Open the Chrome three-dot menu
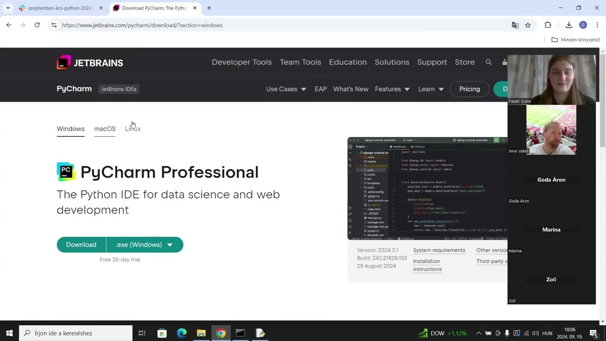The width and height of the screenshot is (606, 341). tap(597, 25)
